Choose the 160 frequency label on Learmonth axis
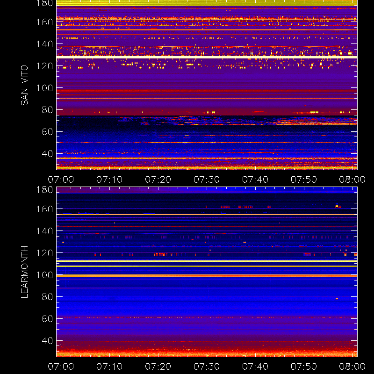This screenshot has height=374, width=374. pyautogui.click(x=44, y=209)
